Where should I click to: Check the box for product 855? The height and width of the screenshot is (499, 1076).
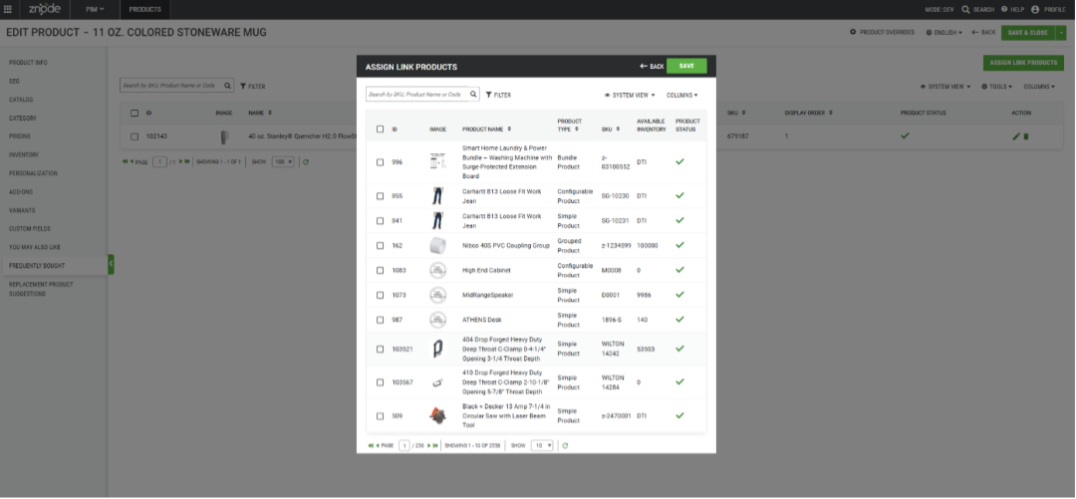click(381, 195)
